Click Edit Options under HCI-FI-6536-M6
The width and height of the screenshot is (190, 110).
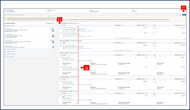click(73, 49)
